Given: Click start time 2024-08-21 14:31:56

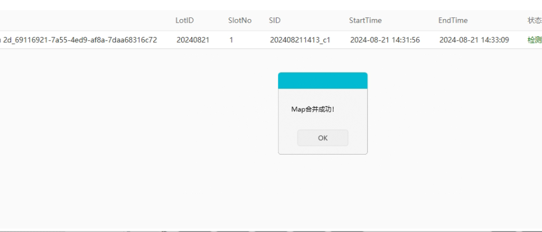Looking at the screenshot, I should tap(385, 40).
